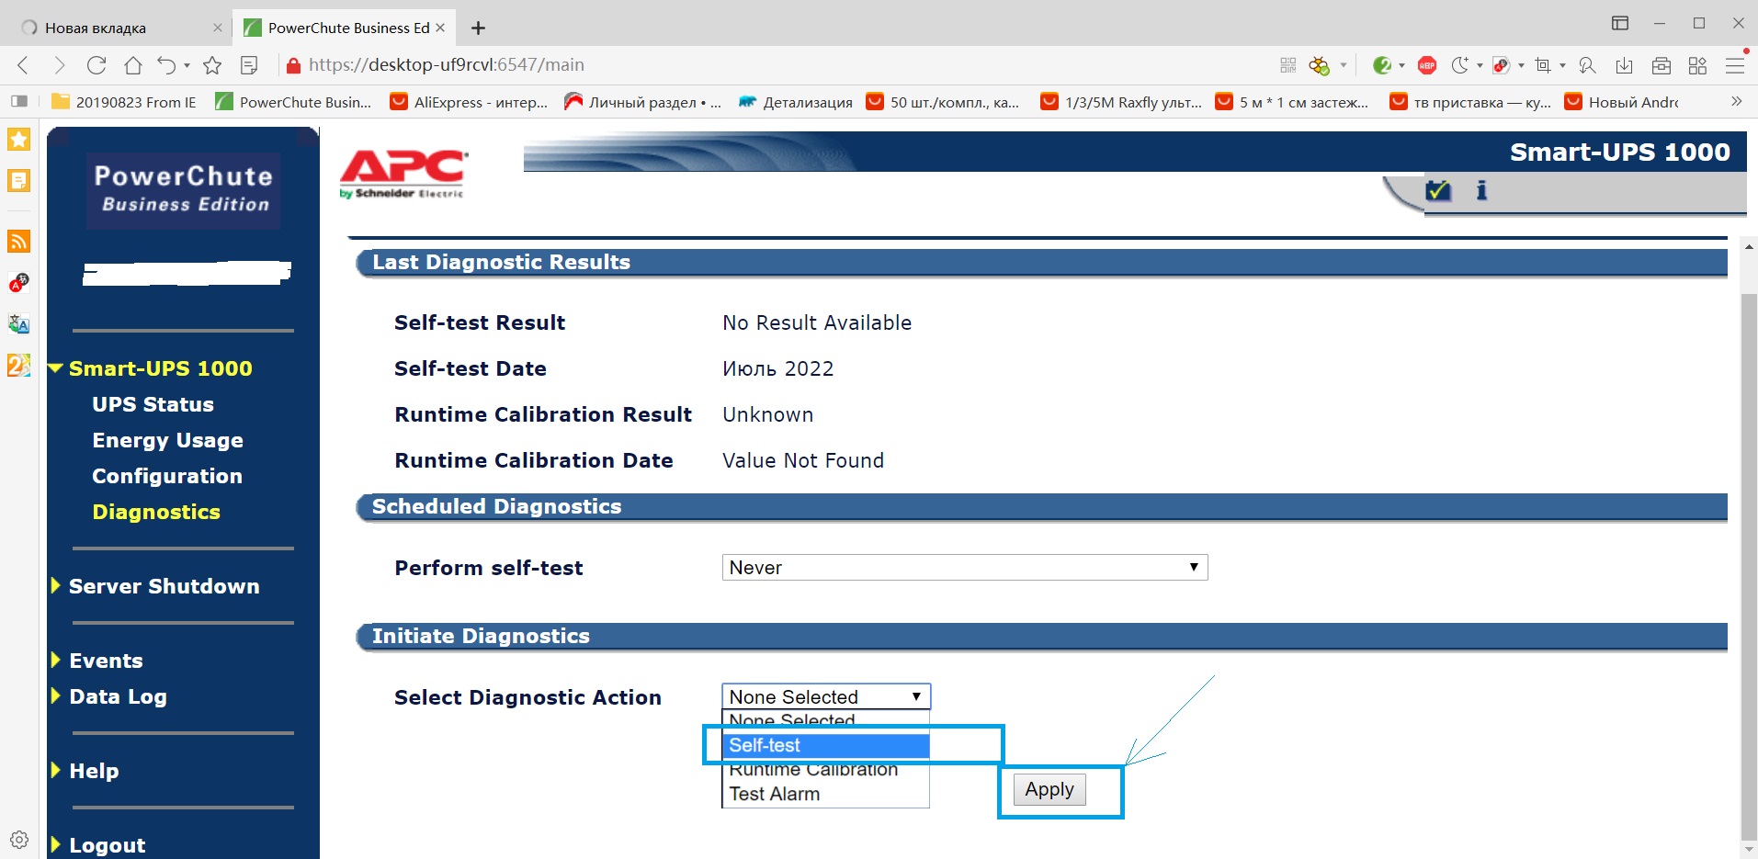The image size is (1758, 859).
Task: Toggle the bookmarks sidebar panel icon
Action: [20, 101]
